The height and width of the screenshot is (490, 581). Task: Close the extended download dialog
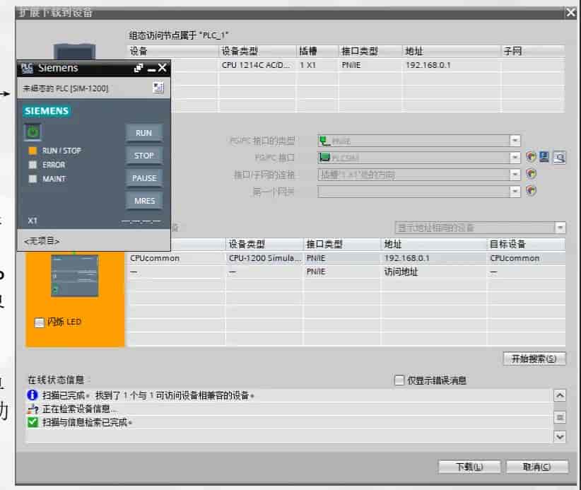pos(570,13)
